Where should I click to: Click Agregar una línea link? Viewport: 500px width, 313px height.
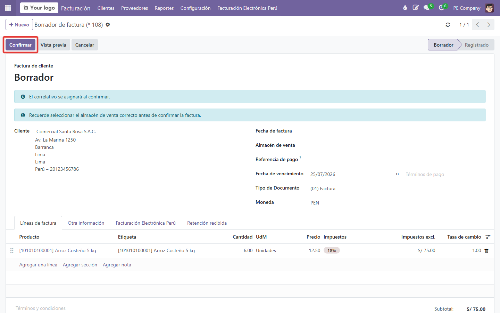pyautogui.click(x=38, y=265)
